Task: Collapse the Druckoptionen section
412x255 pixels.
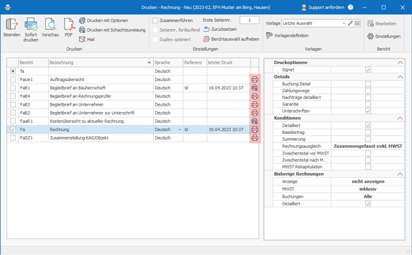Action: [400, 63]
